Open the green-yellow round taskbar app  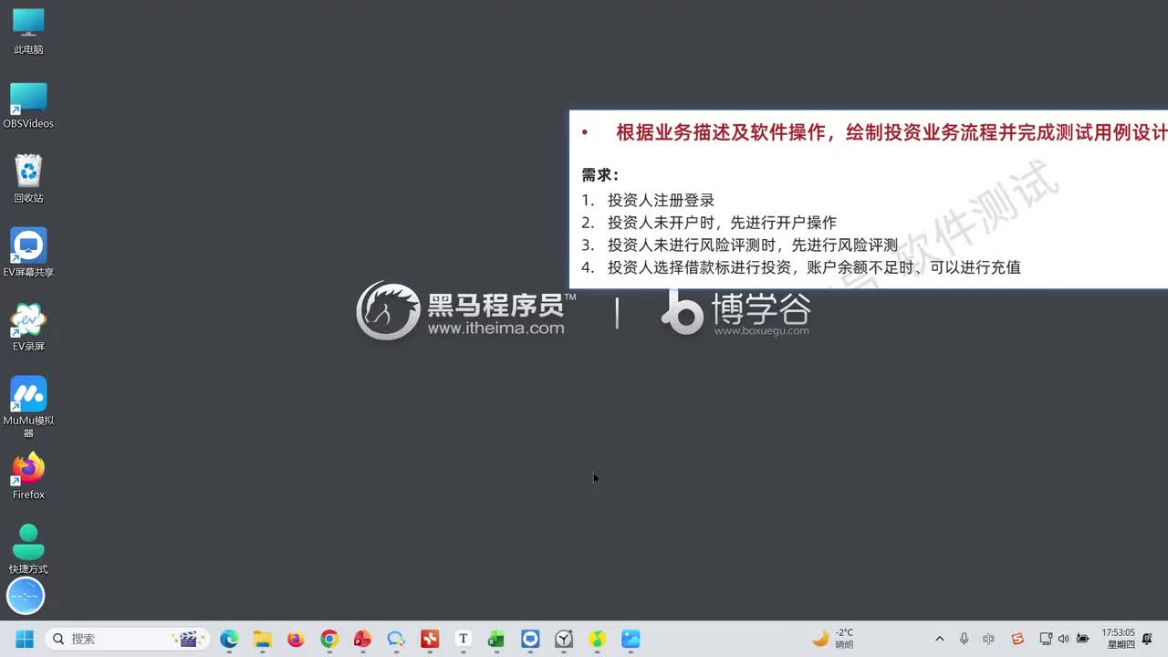point(597,639)
